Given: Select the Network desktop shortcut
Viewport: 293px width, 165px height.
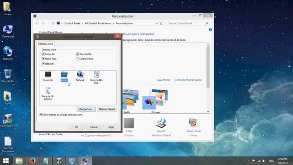Looking at the screenshot, I should point(8,53).
